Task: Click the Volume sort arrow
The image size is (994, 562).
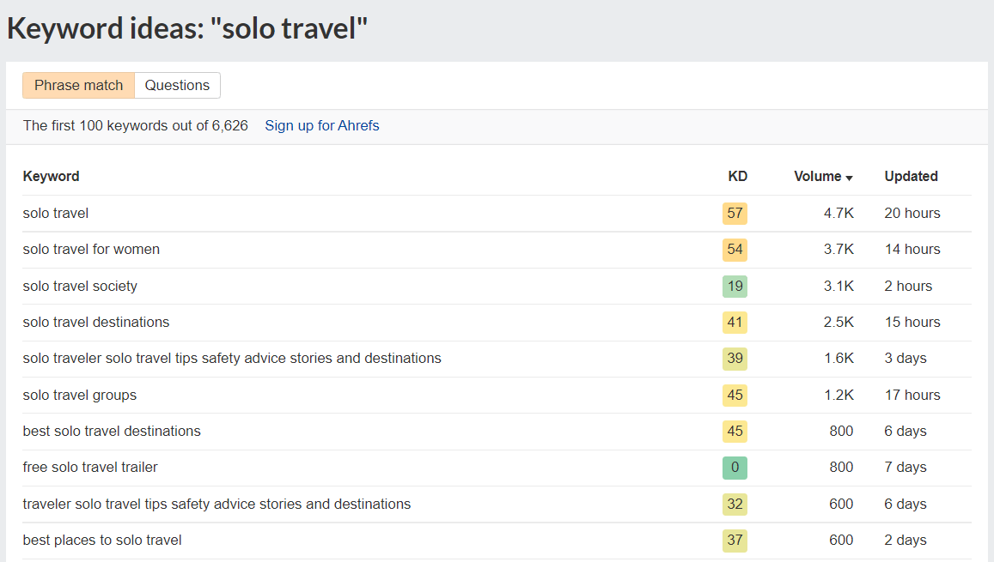Action: 849,177
